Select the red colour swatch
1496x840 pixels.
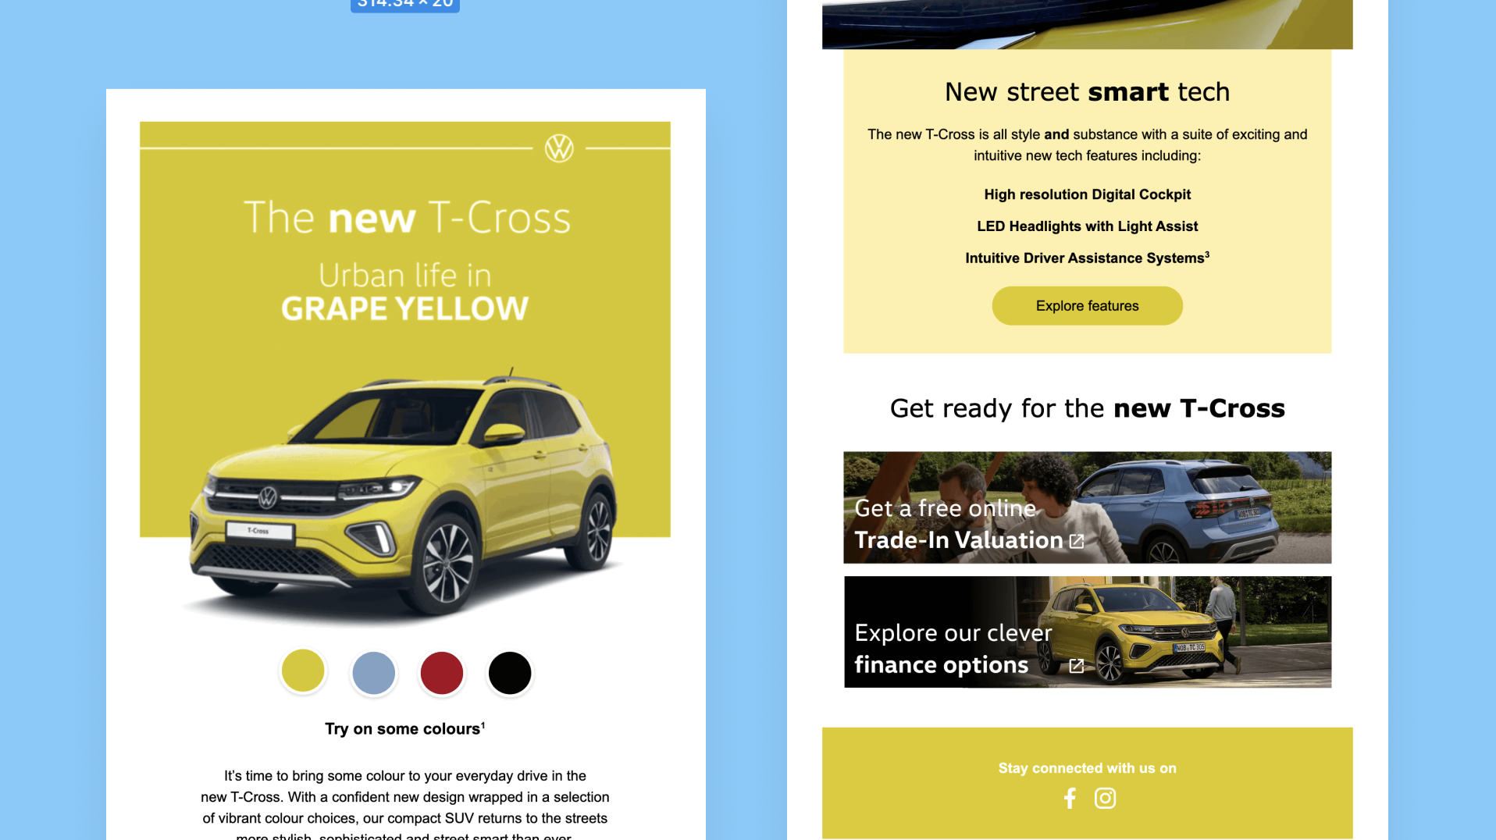pyautogui.click(x=442, y=672)
